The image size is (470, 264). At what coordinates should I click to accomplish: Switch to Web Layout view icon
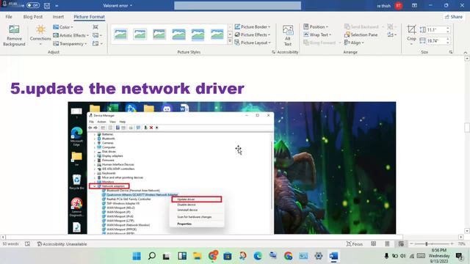pos(401,244)
